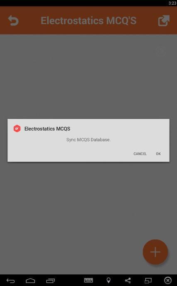Open recent apps from navigation bar
The height and width of the screenshot is (286, 177).
point(51,280)
